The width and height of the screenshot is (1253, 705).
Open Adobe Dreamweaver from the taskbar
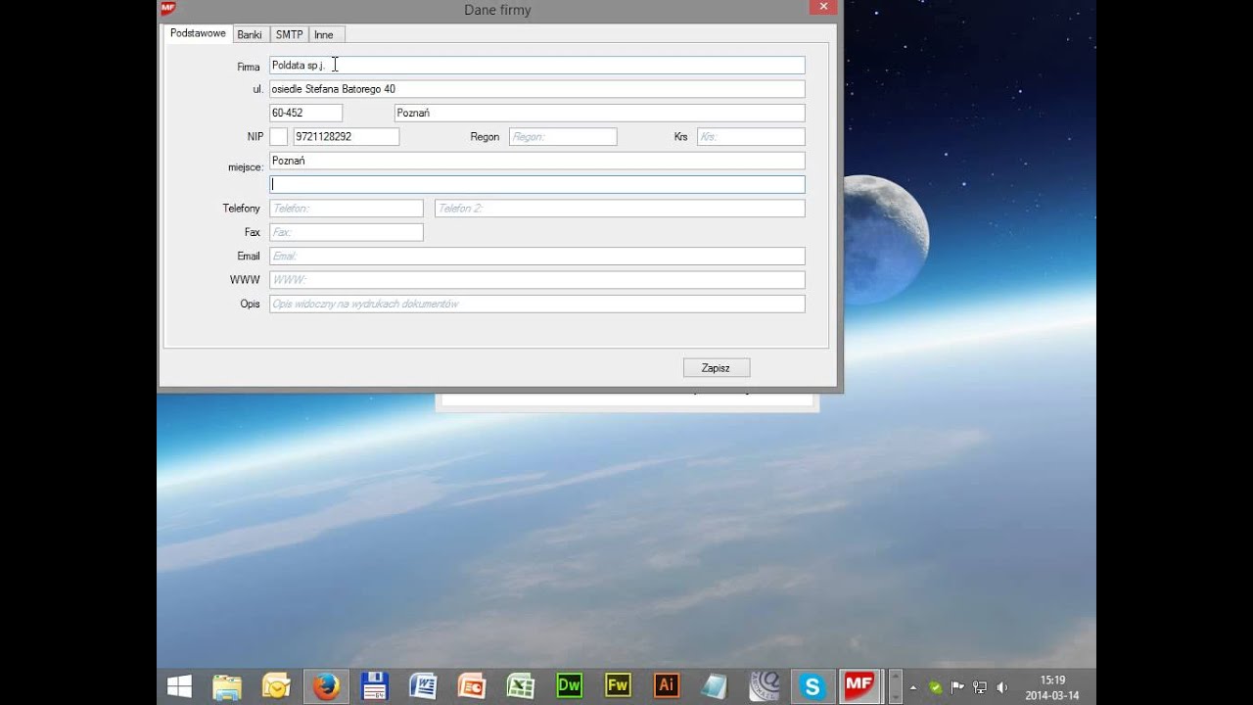569,686
